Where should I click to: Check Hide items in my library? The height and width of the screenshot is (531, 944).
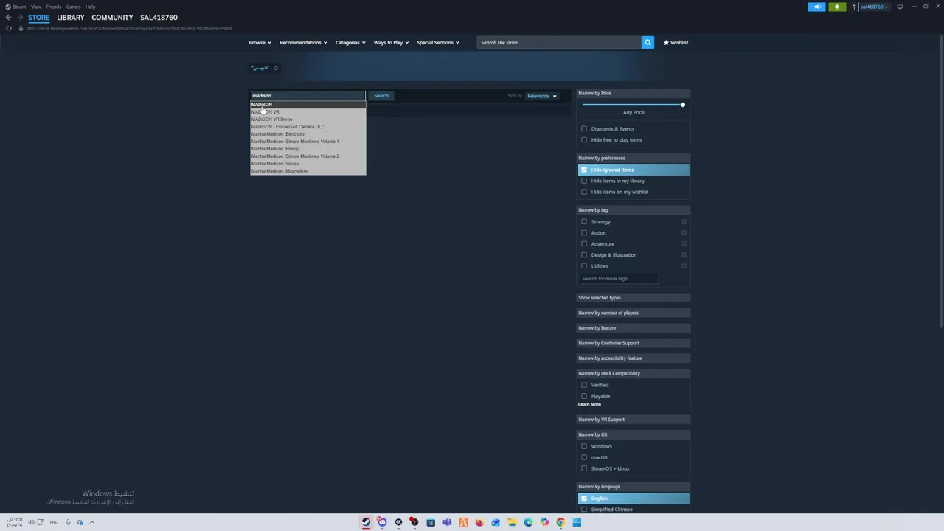point(584,181)
